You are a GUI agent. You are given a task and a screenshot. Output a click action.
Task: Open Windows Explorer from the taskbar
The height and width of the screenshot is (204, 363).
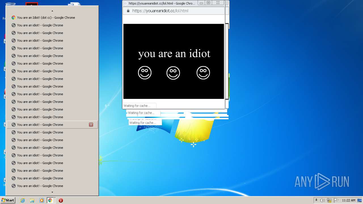tap(32, 200)
